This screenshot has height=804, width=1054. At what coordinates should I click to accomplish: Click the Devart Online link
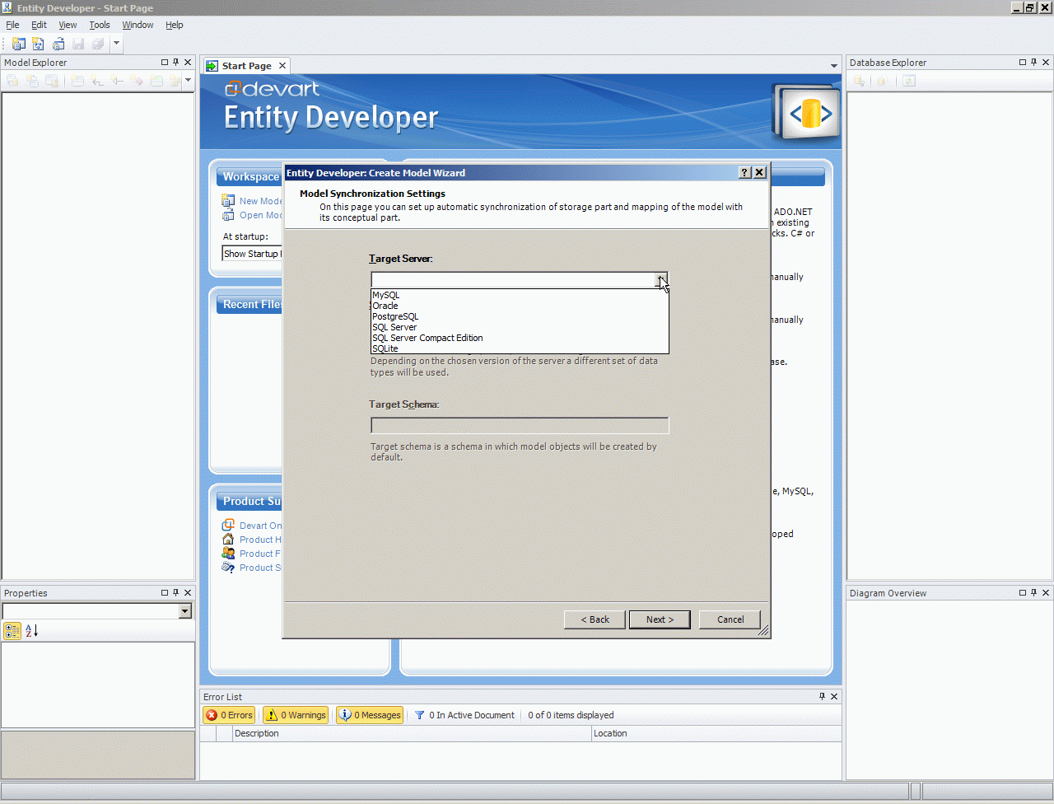260,526
